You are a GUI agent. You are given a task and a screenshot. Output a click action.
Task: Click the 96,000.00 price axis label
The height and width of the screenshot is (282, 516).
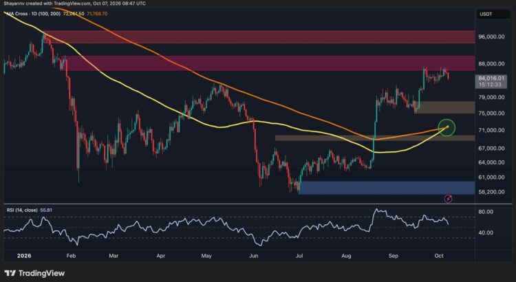491,37
